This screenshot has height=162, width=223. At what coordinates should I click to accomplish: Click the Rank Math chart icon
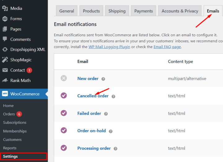point(5,80)
